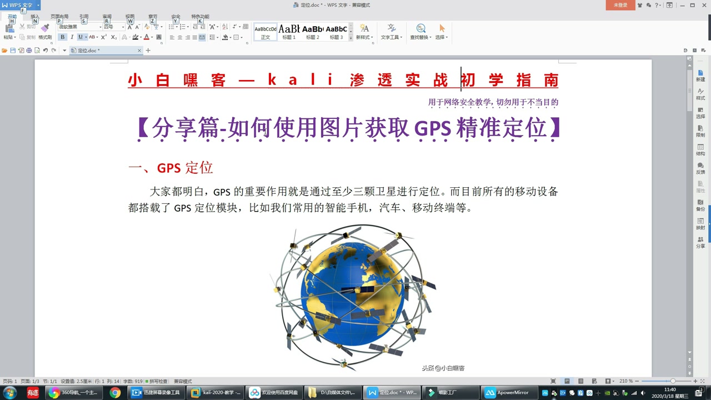The image size is (711, 400).
Task: Click the decrease indent icon
Action: click(x=196, y=27)
